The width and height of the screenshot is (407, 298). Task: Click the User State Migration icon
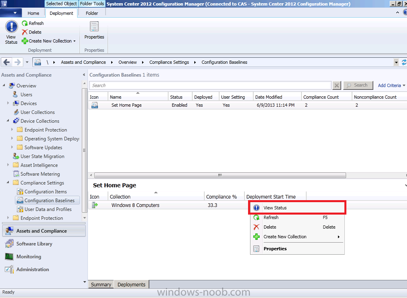tap(16, 156)
